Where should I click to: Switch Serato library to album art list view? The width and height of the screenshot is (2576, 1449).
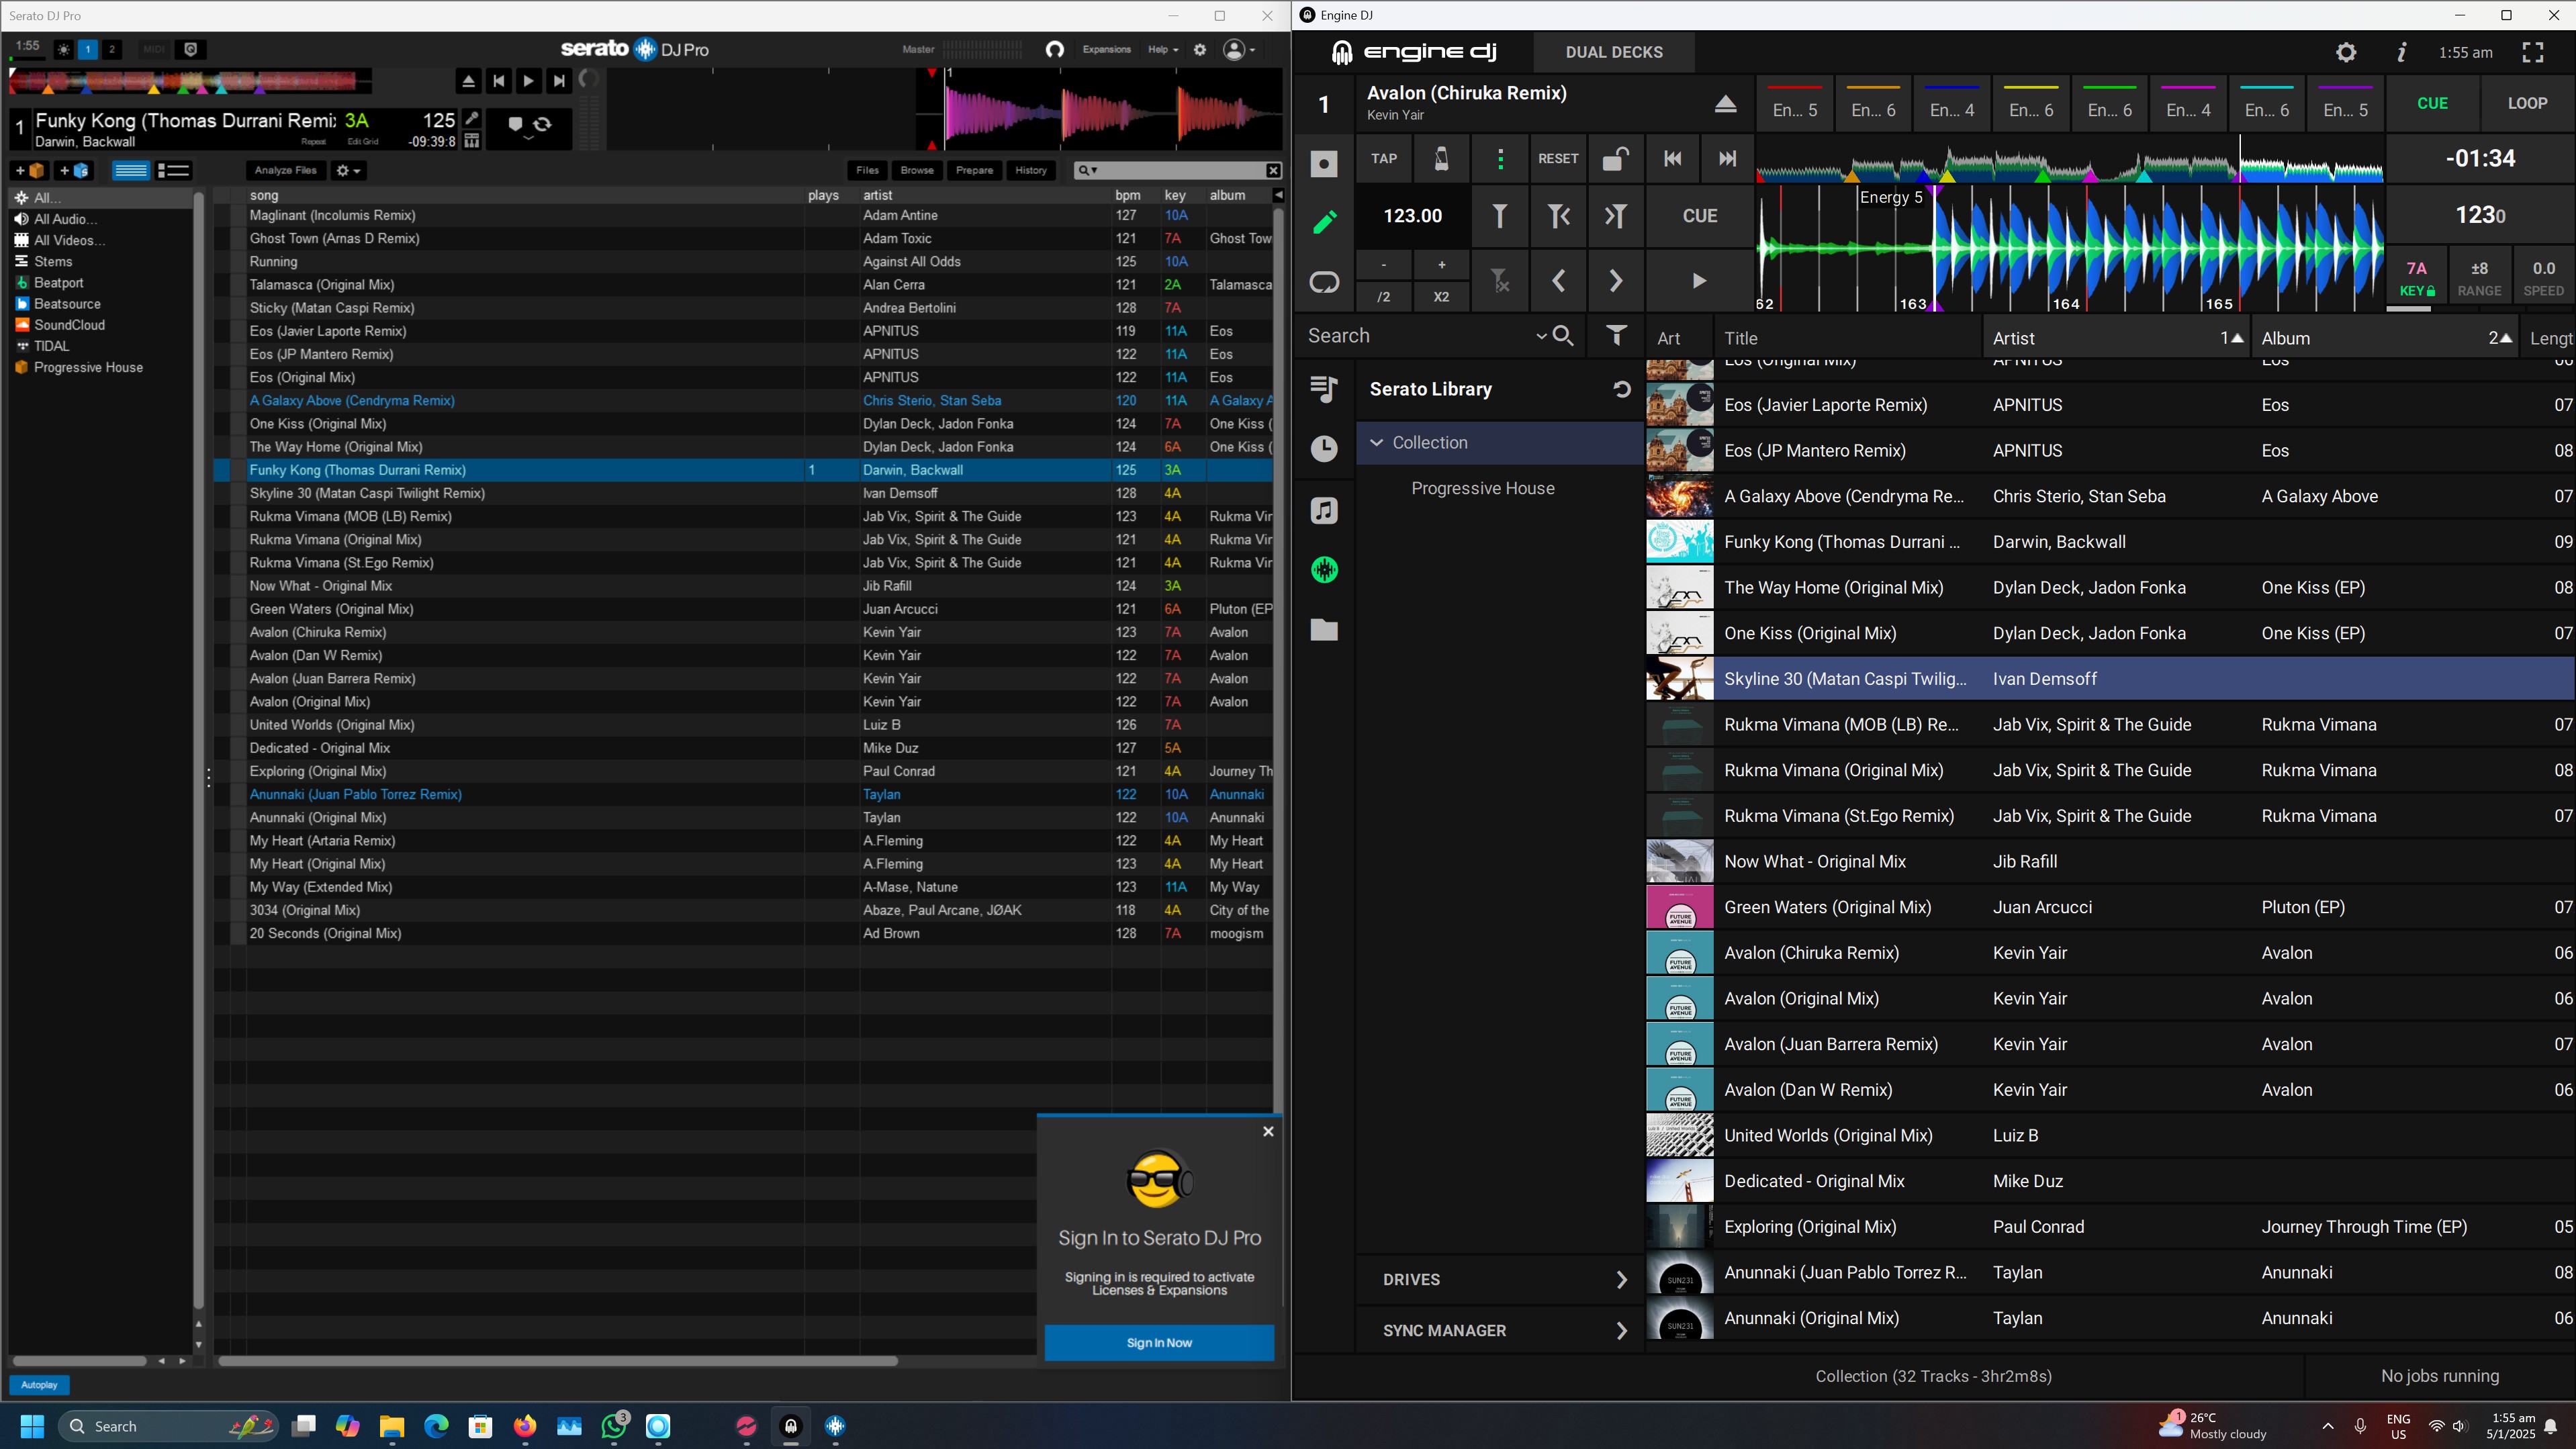[x=173, y=171]
